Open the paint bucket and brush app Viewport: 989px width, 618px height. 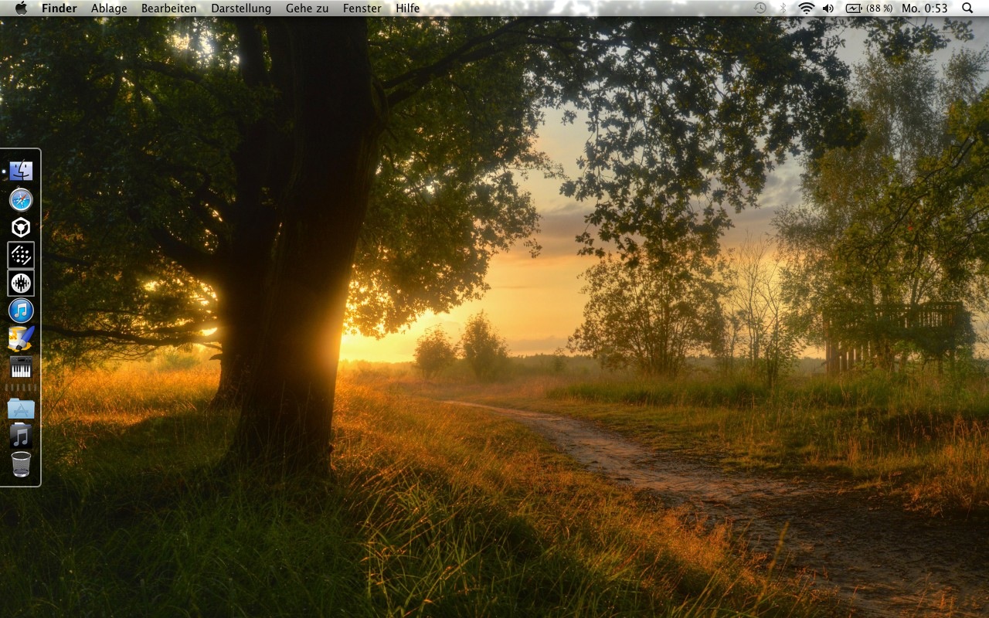21,338
